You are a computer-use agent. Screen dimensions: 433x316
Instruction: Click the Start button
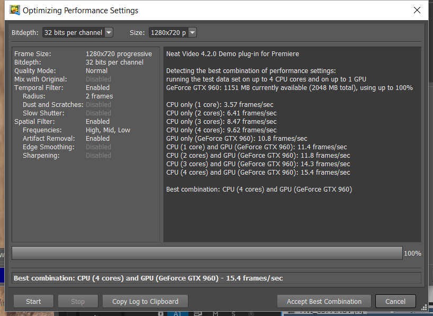[33, 301]
